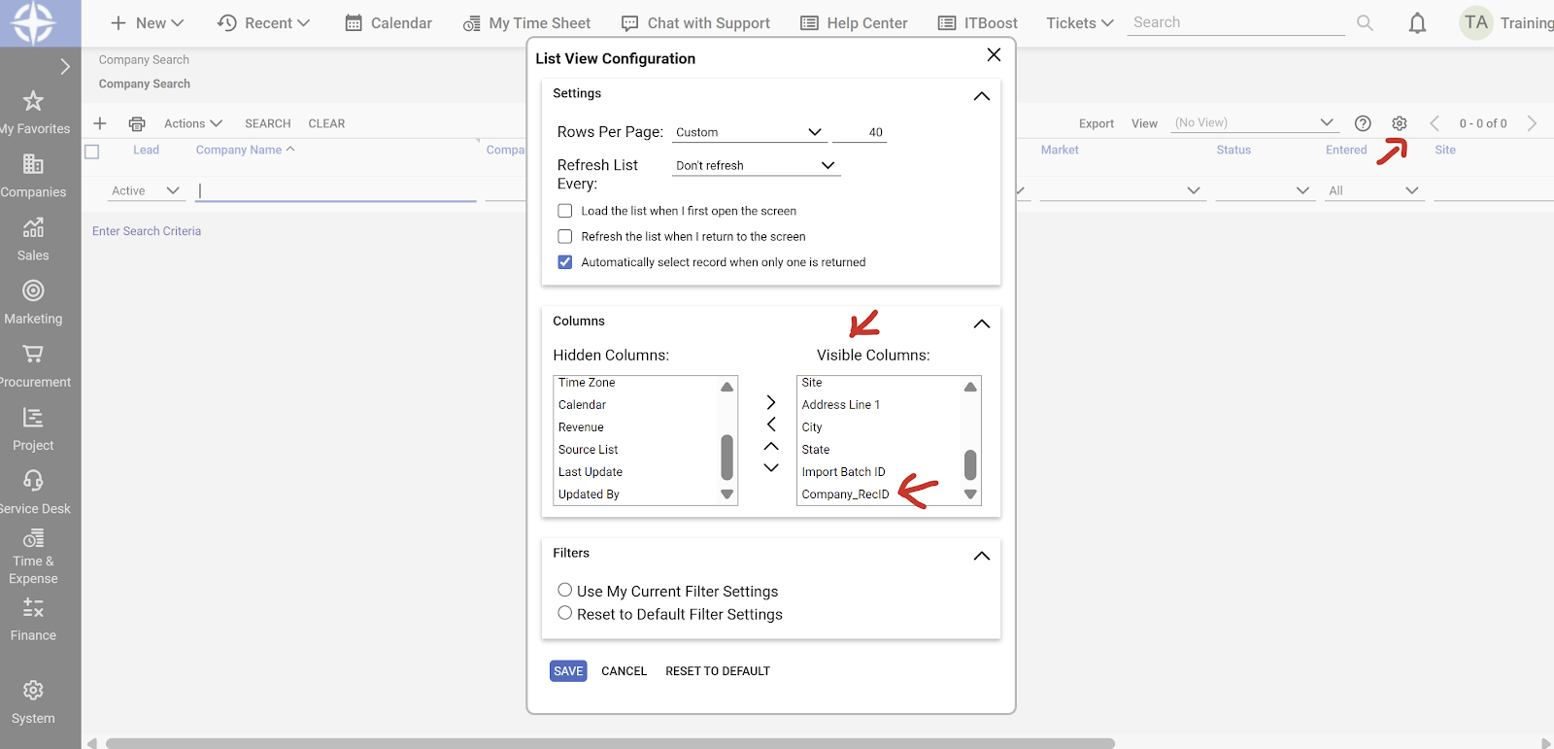Click the SAVE button
This screenshot has width=1554, height=749.
click(568, 671)
